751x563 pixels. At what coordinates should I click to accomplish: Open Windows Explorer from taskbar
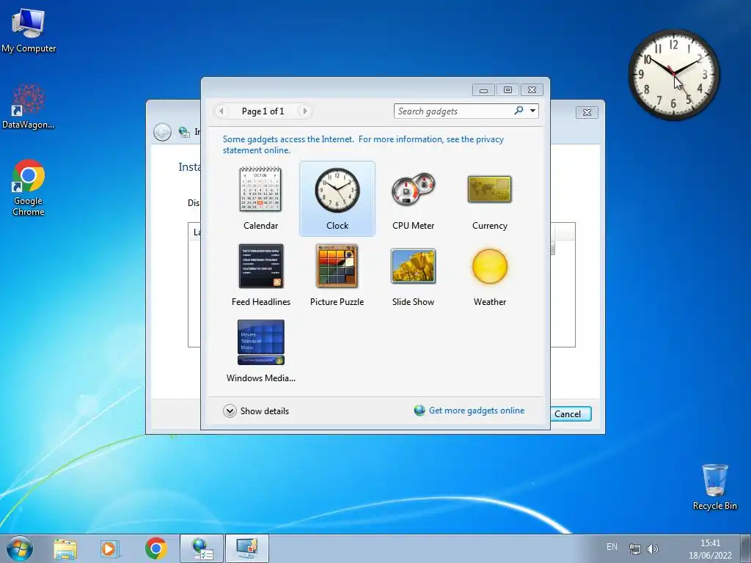(x=65, y=548)
